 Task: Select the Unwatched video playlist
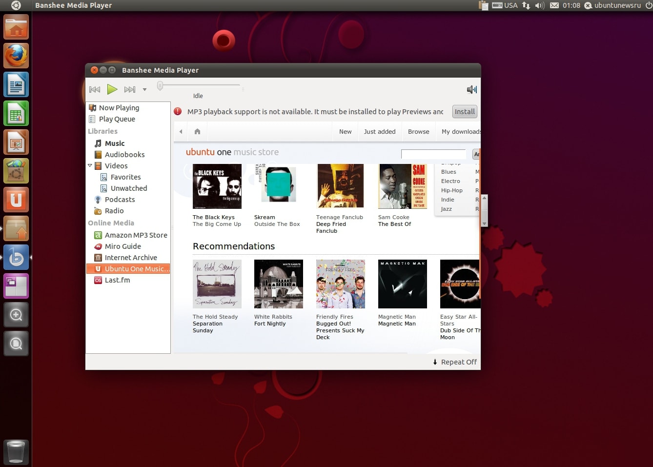pyautogui.click(x=129, y=188)
